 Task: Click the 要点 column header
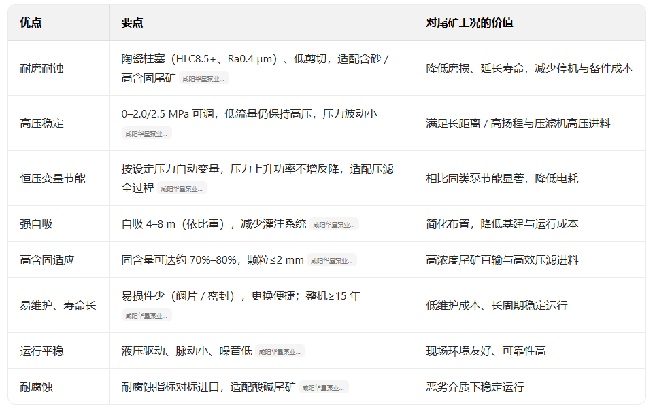click(x=132, y=22)
